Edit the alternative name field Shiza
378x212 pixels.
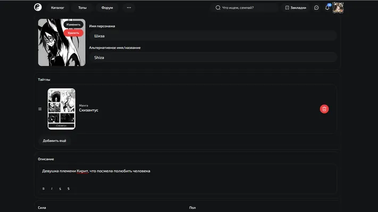tap(213, 57)
